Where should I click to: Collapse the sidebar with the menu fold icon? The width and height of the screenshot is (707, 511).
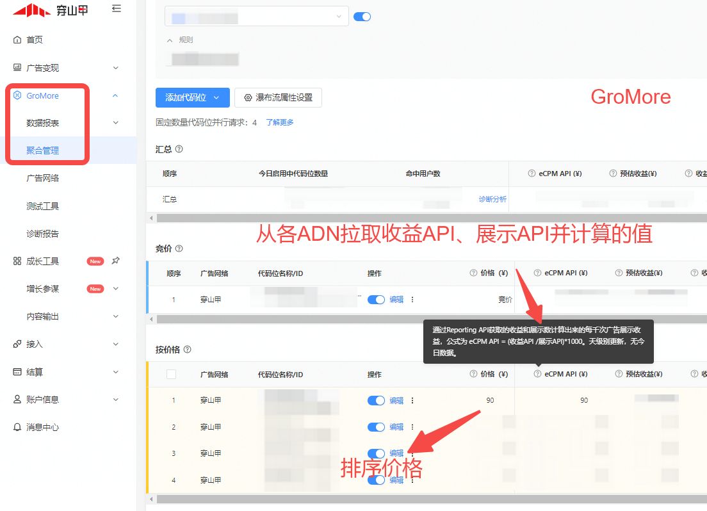click(x=116, y=9)
